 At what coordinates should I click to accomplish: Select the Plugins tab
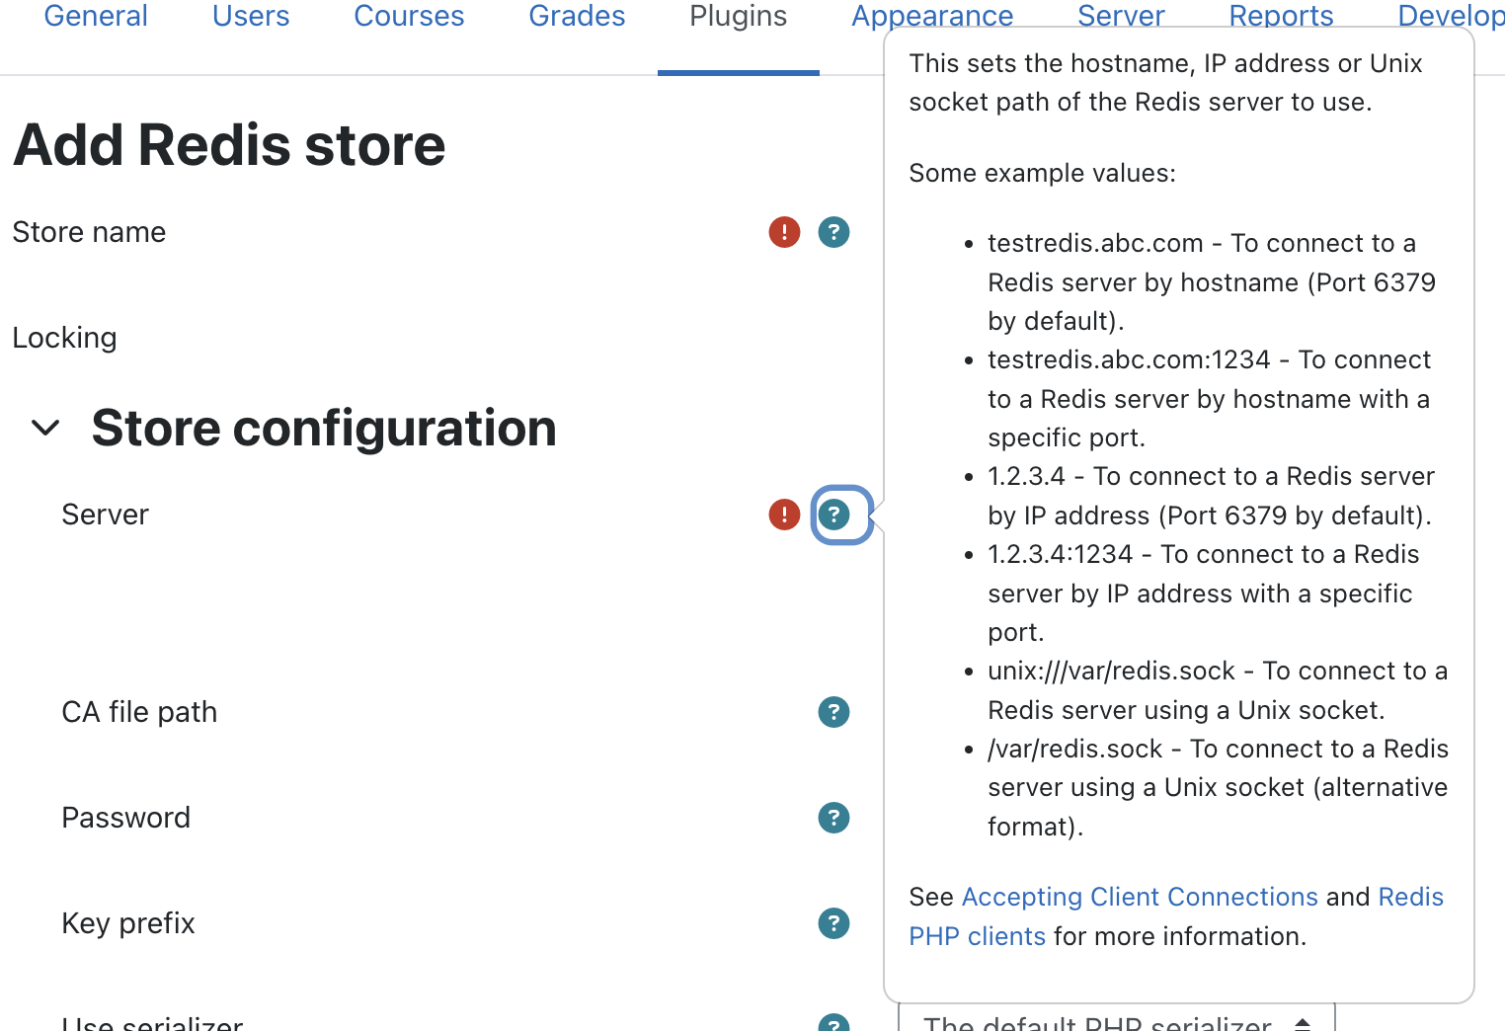pos(738,16)
